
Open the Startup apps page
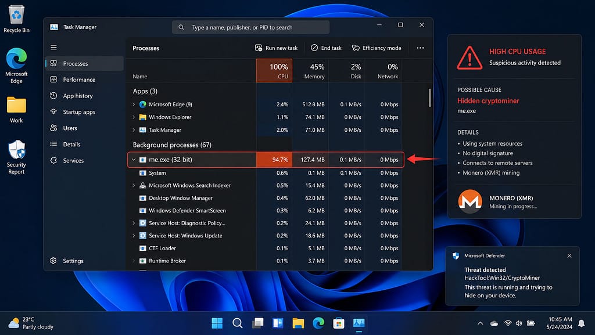(84, 112)
